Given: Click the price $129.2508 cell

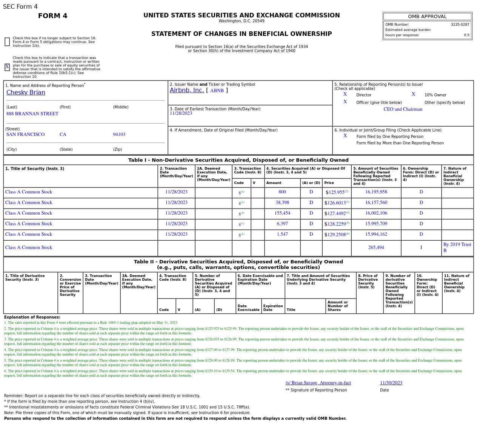Looking at the screenshot, I should coord(337,235).
